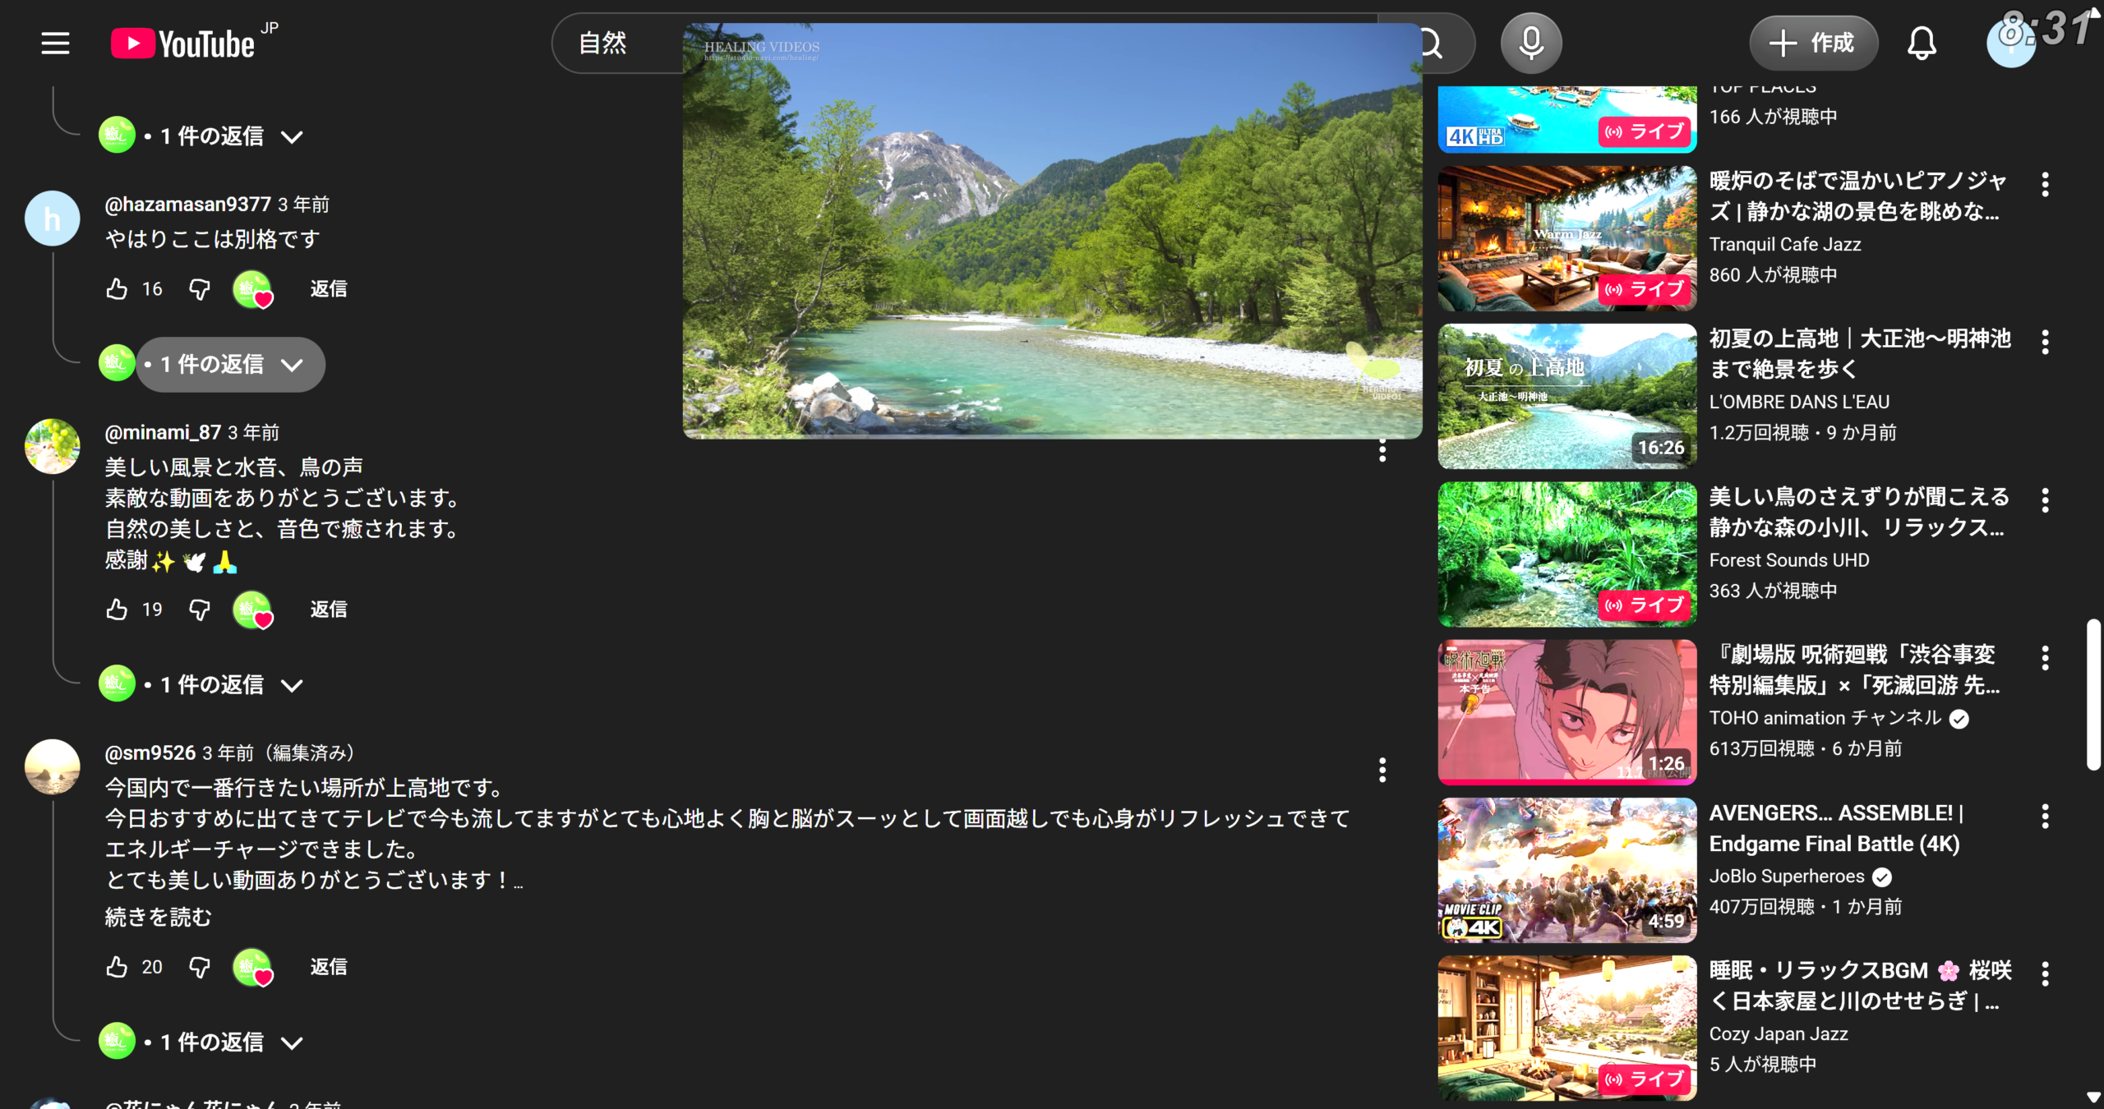
Task: Open the 初夏の上高地 video thumbnail
Action: (x=1566, y=396)
